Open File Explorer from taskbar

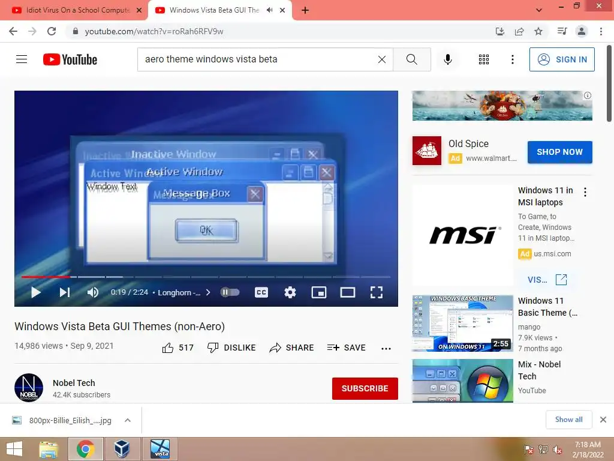click(49, 449)
